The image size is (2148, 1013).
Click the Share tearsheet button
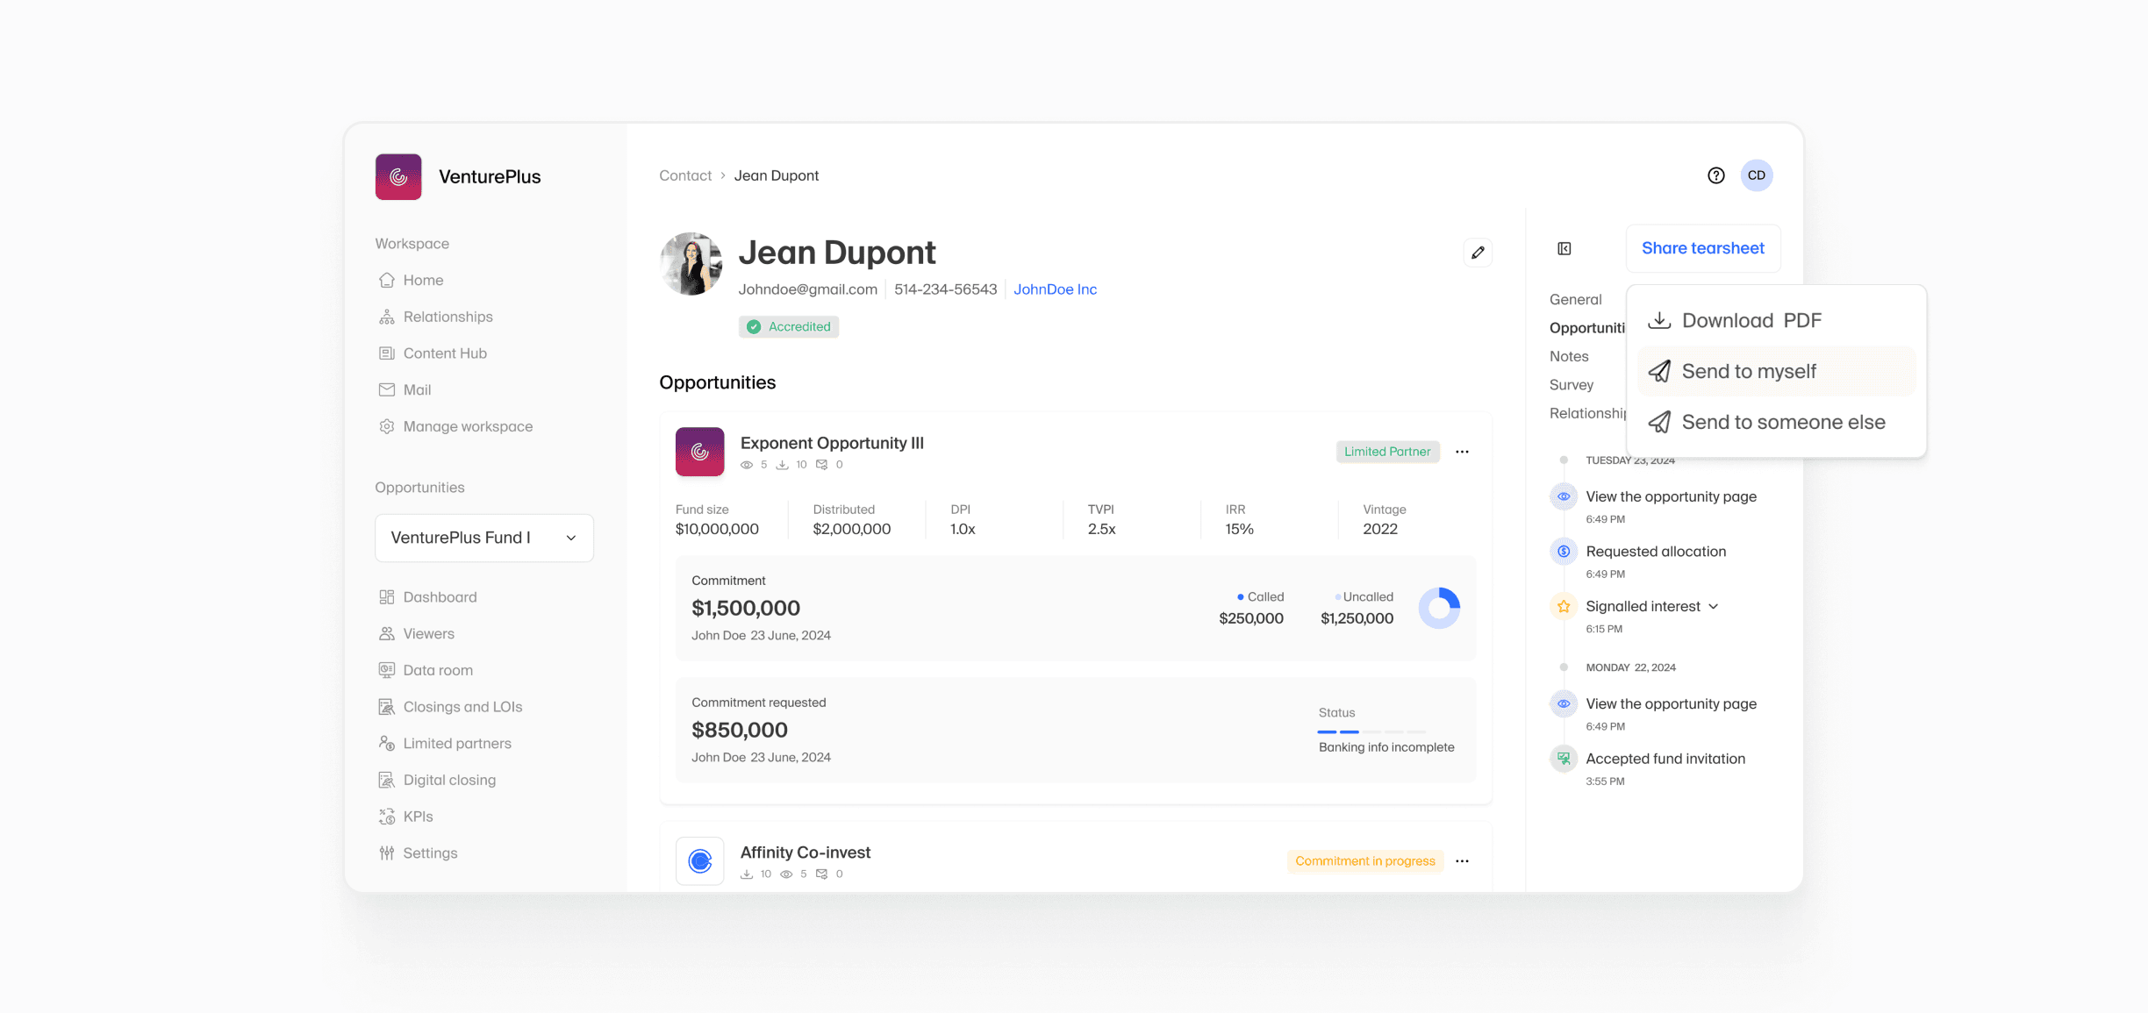[1702, 248]
